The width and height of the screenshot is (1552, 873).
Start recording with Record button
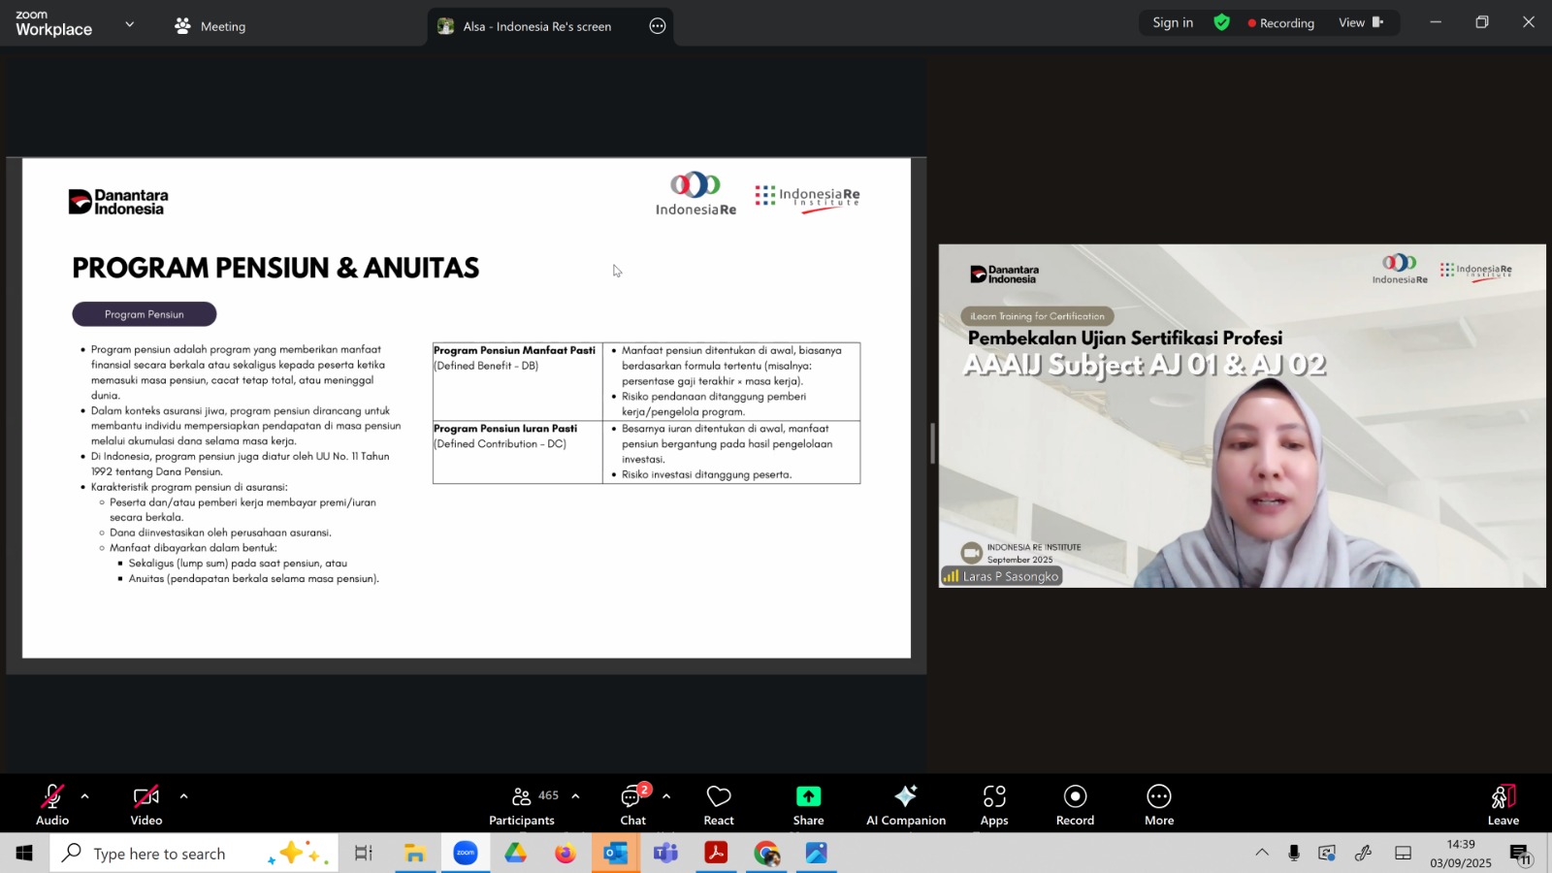[x=1075, y=804]
